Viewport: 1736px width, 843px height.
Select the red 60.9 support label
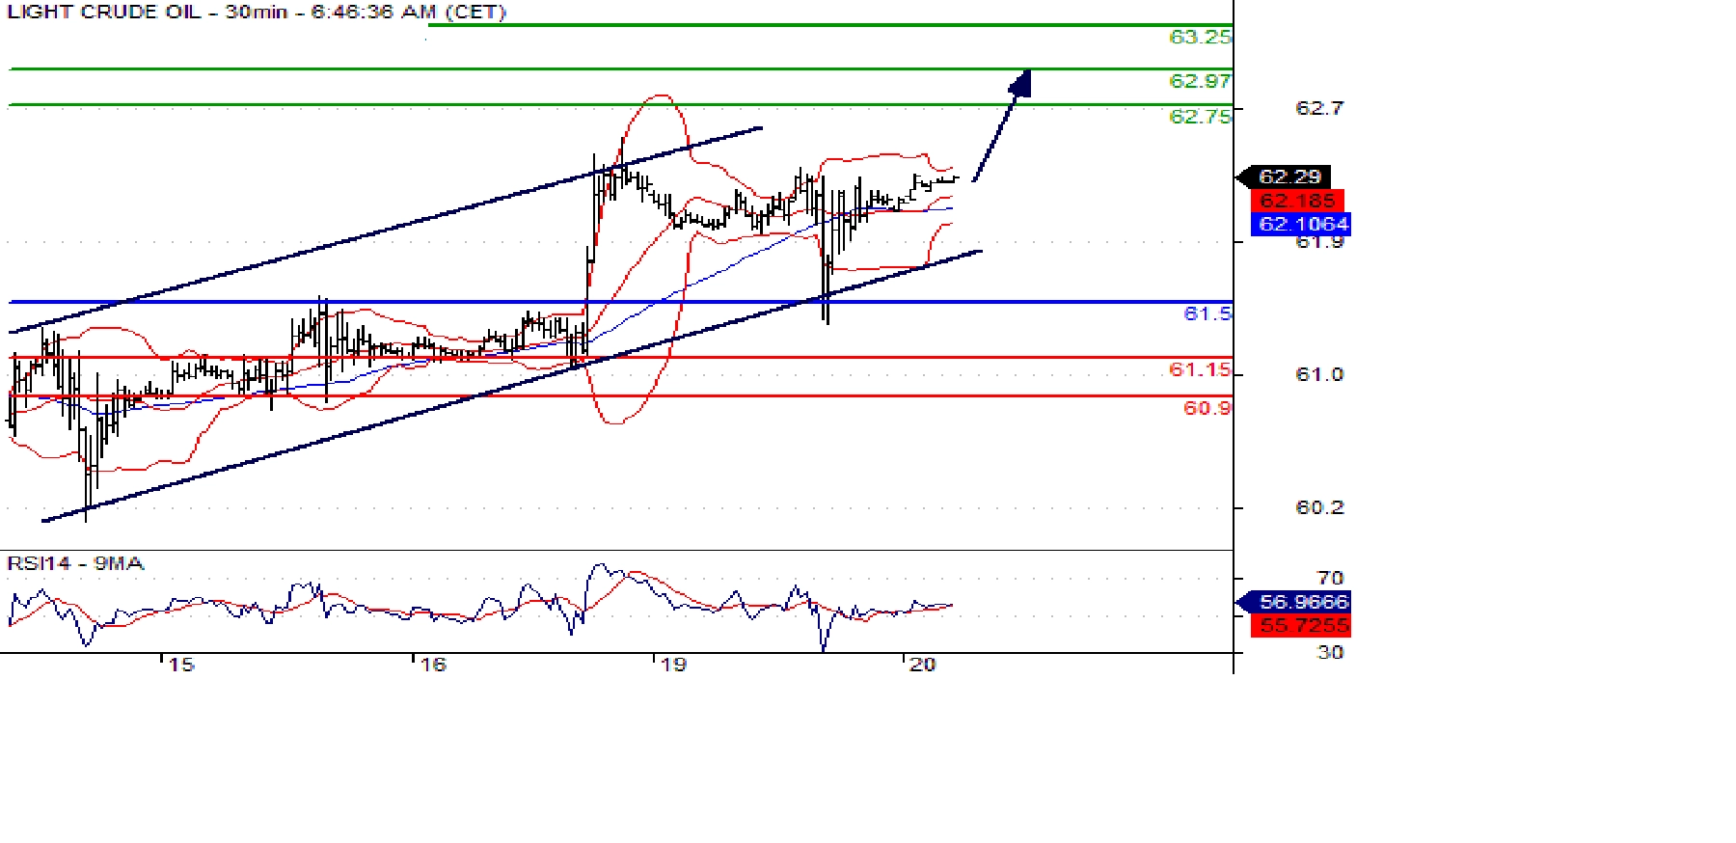1207,408
